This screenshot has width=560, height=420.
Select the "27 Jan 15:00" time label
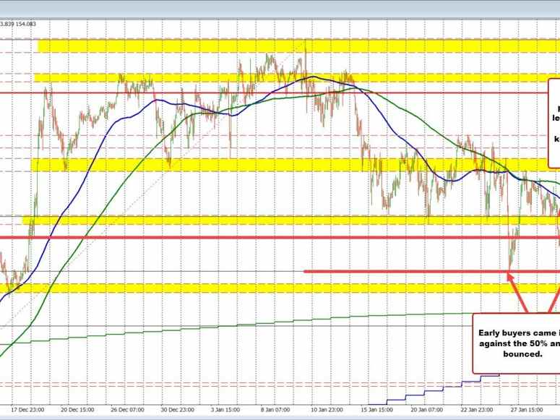527,409
